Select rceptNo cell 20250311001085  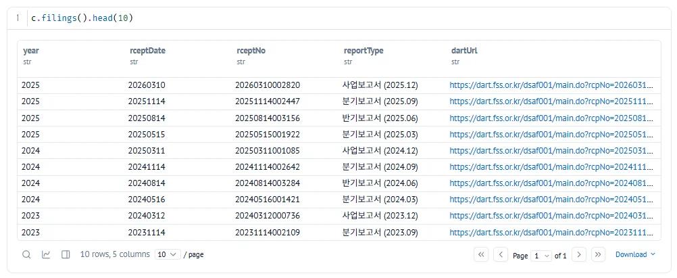click(x=268, y=151)
